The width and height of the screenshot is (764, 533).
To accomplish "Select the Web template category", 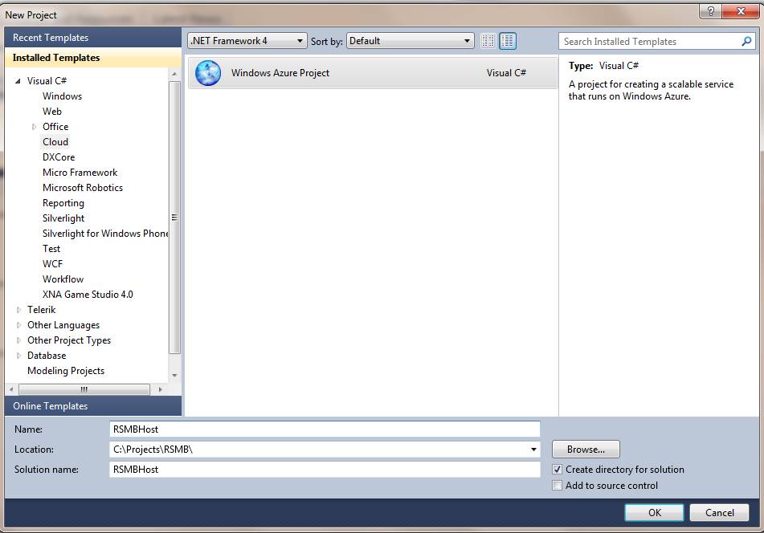I will [x=51, y=112].
